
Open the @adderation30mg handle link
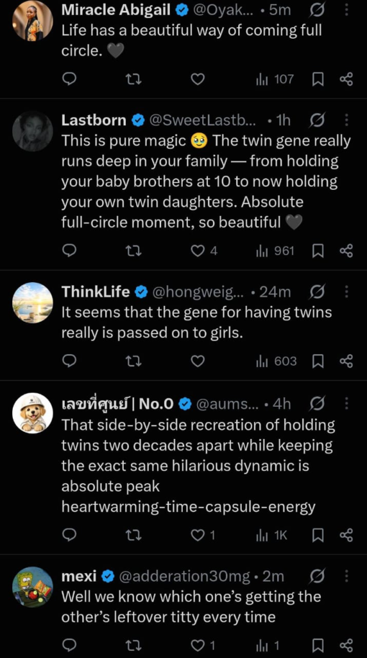point(184,576)
